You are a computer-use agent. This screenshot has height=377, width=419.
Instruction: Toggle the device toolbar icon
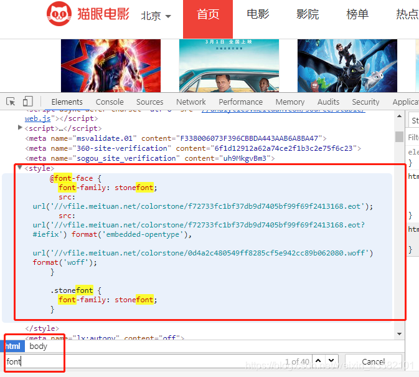point(28,102)
